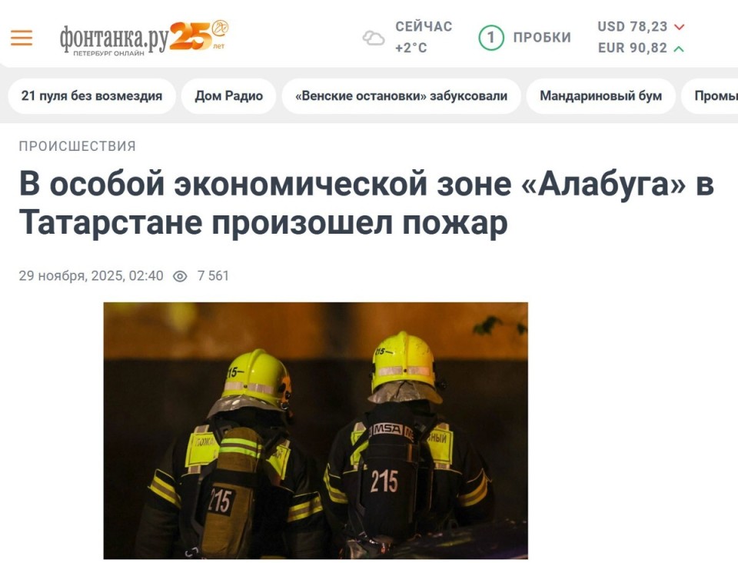Click the EUR 90,82 exchange rate

click(x=632, y=48)
